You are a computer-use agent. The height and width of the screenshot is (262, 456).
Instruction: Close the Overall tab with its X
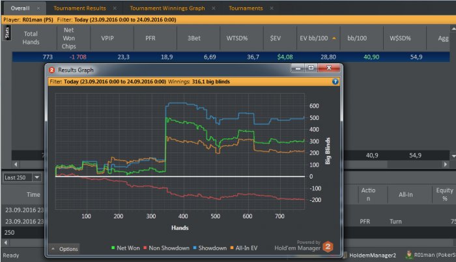coord(38,8)
